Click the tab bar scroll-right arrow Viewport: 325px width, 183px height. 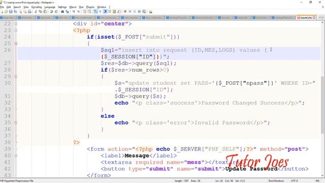click(323, 18)
